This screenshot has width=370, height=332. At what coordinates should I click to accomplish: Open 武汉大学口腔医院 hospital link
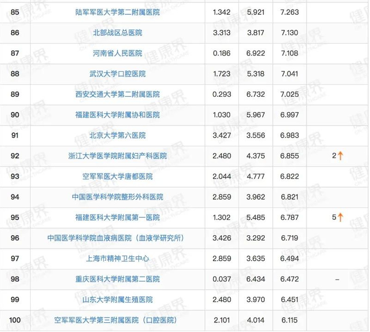pyautogui.click(x=117, y=73)
